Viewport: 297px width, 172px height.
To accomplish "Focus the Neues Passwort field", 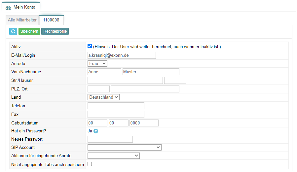I will point(110,139).
